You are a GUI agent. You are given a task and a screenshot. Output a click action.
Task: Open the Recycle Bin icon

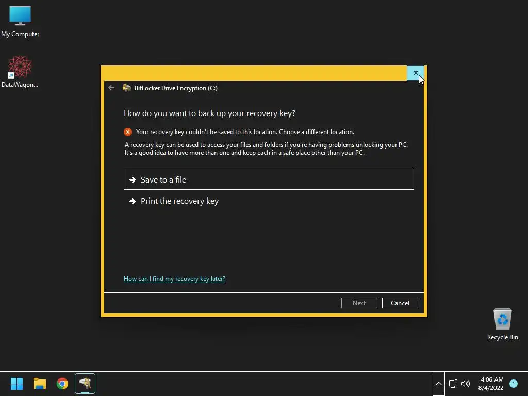502,324
